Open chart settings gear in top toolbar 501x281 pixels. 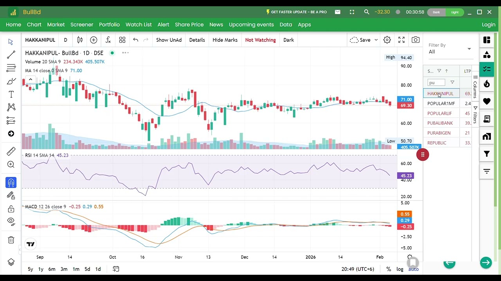point(387,40)
